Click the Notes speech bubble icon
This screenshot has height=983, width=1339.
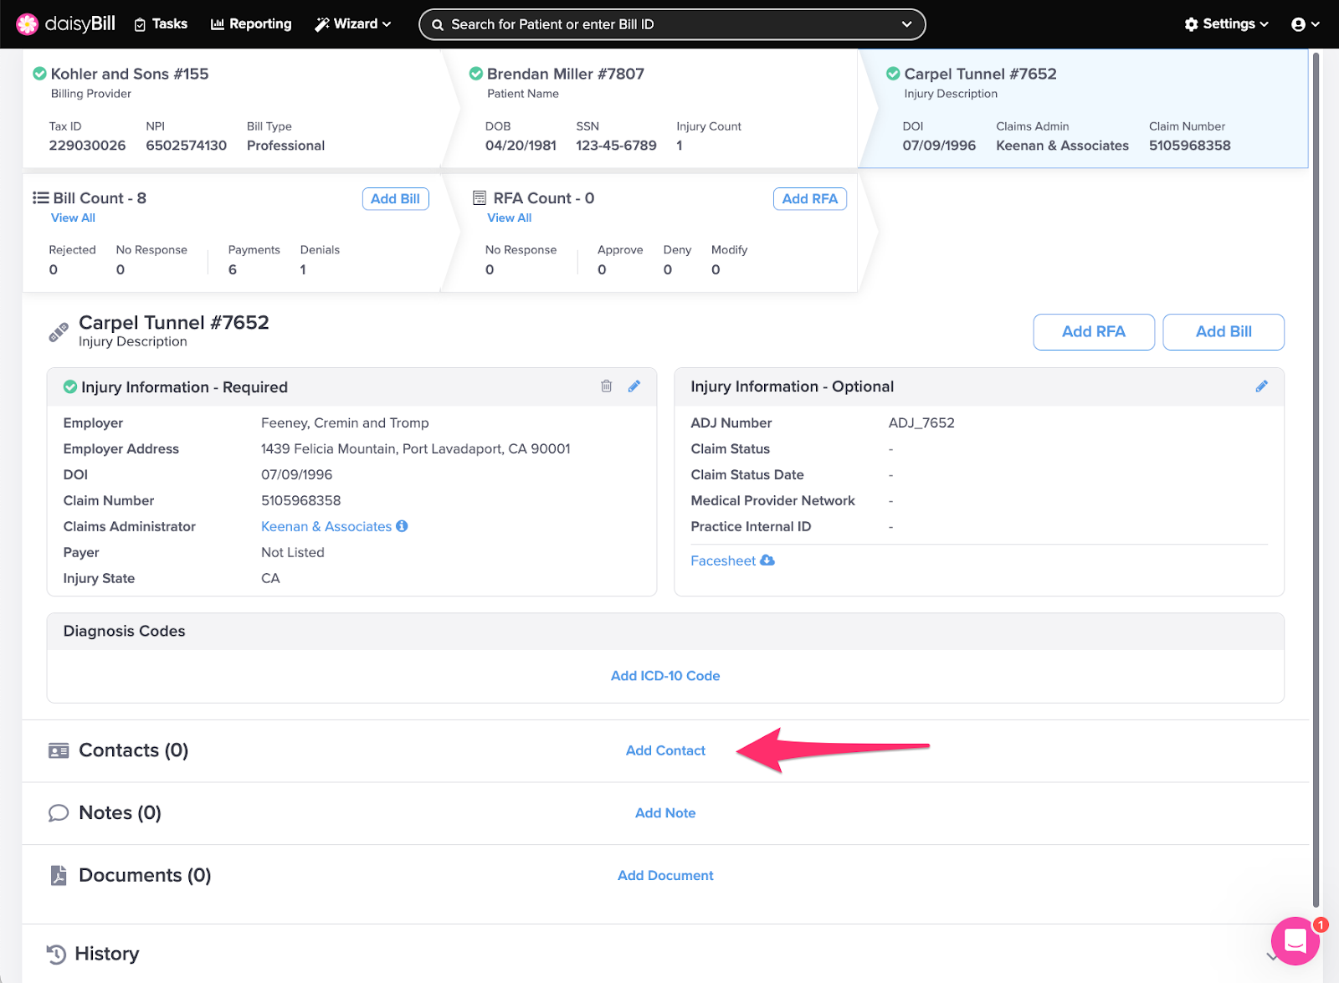click(x=59, y=813)
